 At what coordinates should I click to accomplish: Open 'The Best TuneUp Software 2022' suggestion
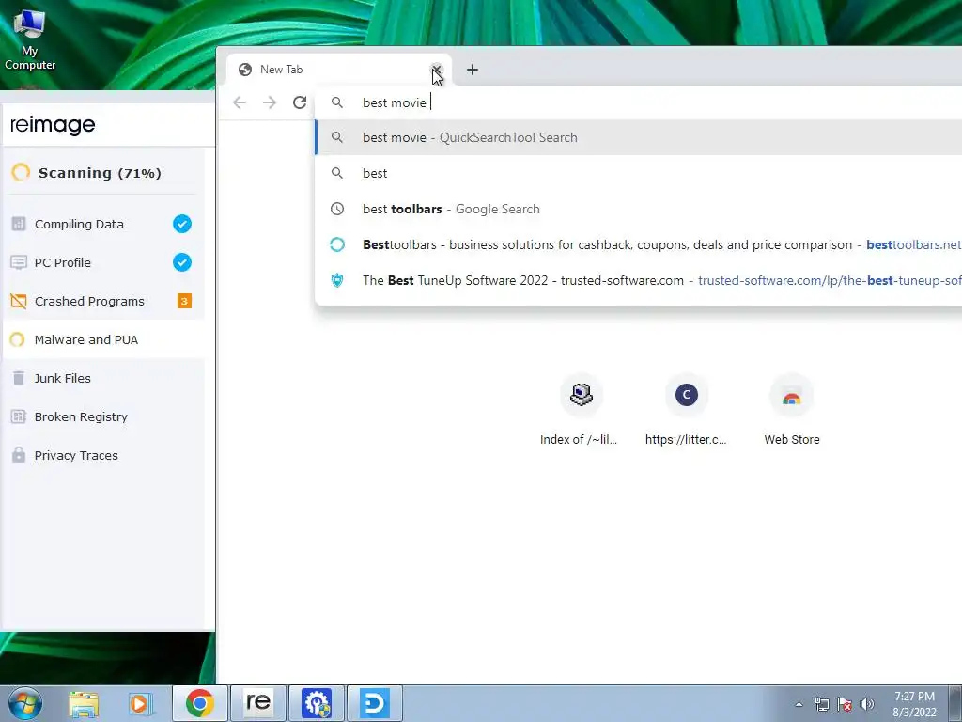point(638,280)
